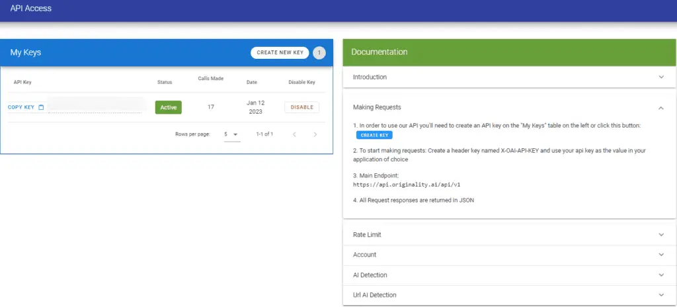The width and height of the screenshot is (677, 307).
Task: Click the 'All Request responses are returned in JSON' line
Action: click(414, 200)
